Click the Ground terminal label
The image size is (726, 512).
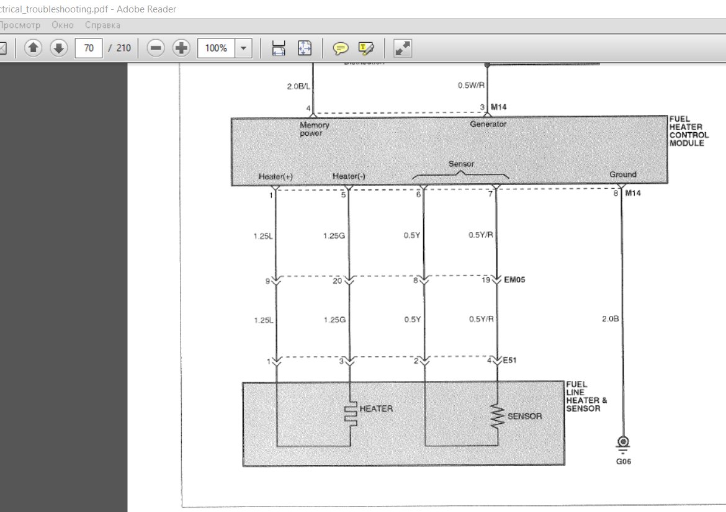pos(623,174)
